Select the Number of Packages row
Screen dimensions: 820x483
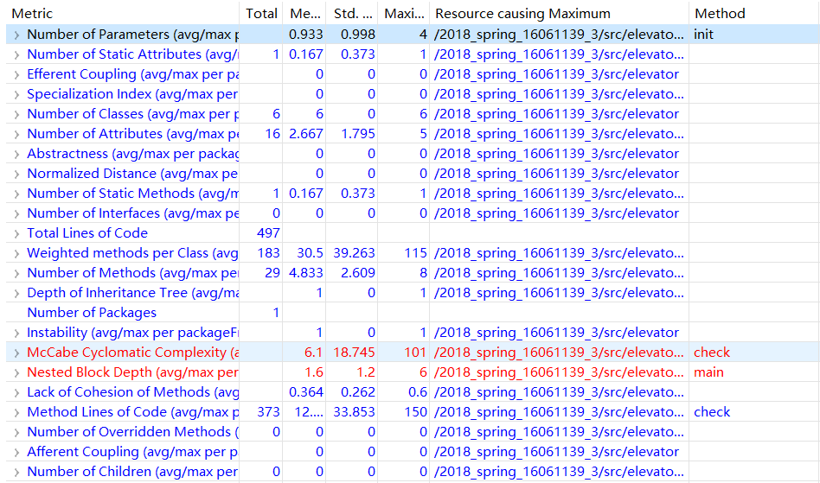92,313
